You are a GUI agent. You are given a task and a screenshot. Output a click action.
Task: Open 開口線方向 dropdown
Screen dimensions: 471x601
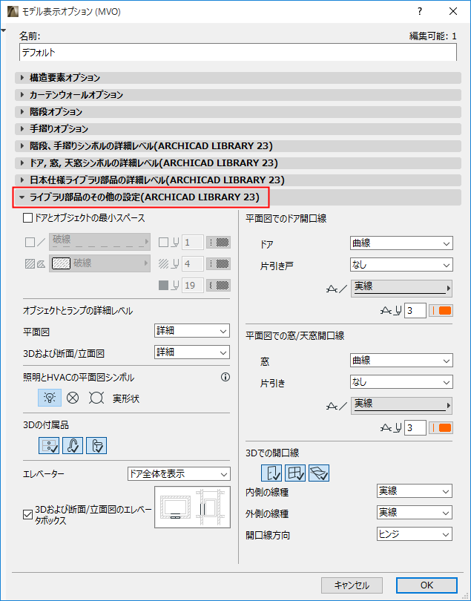[415, 534]
